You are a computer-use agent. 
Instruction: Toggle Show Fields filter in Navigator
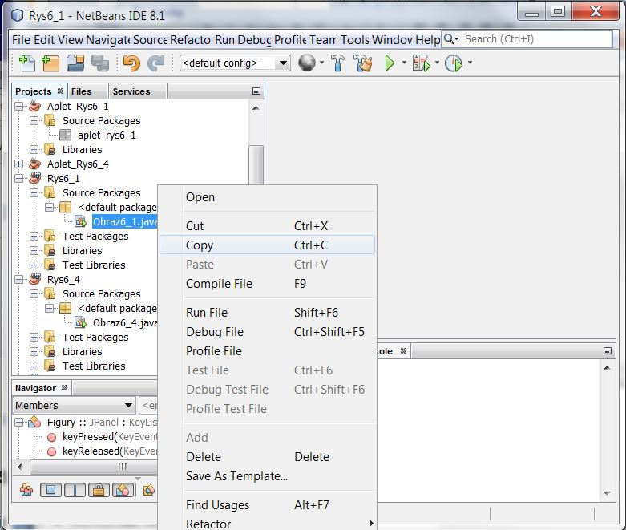click(50, 489)
